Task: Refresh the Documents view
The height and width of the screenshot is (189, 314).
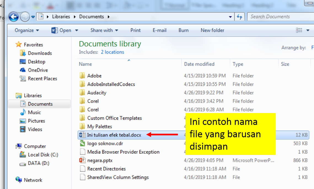Action: pyautogui.click(x=239, y=17)
